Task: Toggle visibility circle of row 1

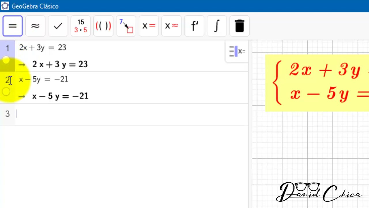Action: point(6,60)
